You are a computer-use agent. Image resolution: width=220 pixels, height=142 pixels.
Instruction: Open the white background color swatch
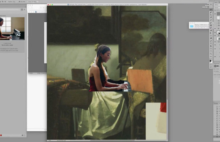tap(212, 62)
